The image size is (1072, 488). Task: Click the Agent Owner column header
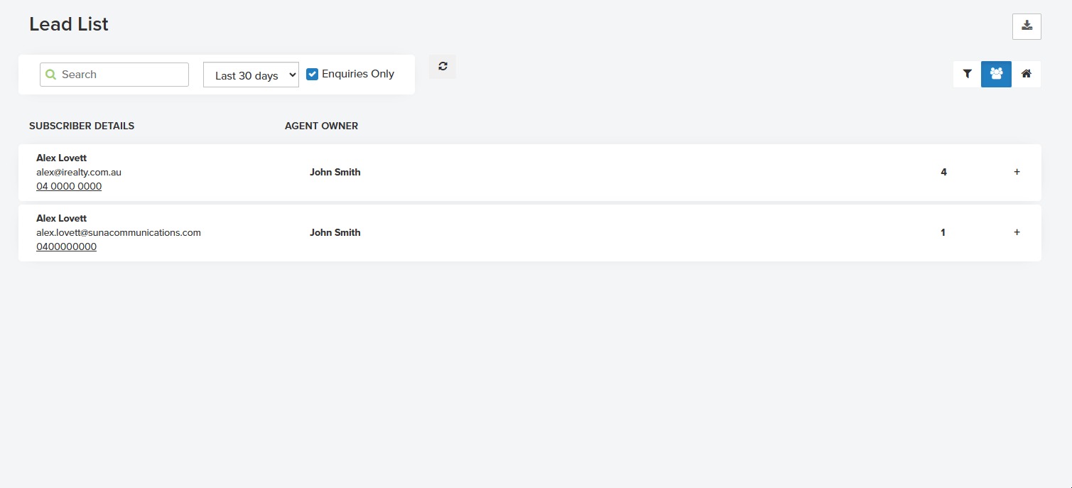point(321,126)
